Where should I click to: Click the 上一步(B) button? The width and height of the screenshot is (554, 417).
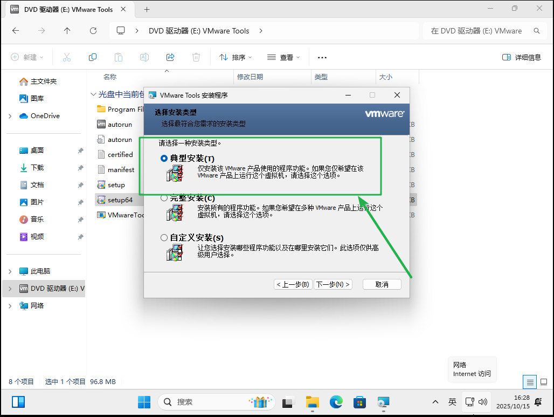(x=293, y=284)
